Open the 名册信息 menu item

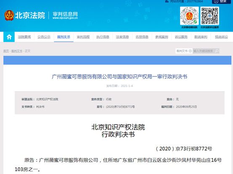pos(142,37)
